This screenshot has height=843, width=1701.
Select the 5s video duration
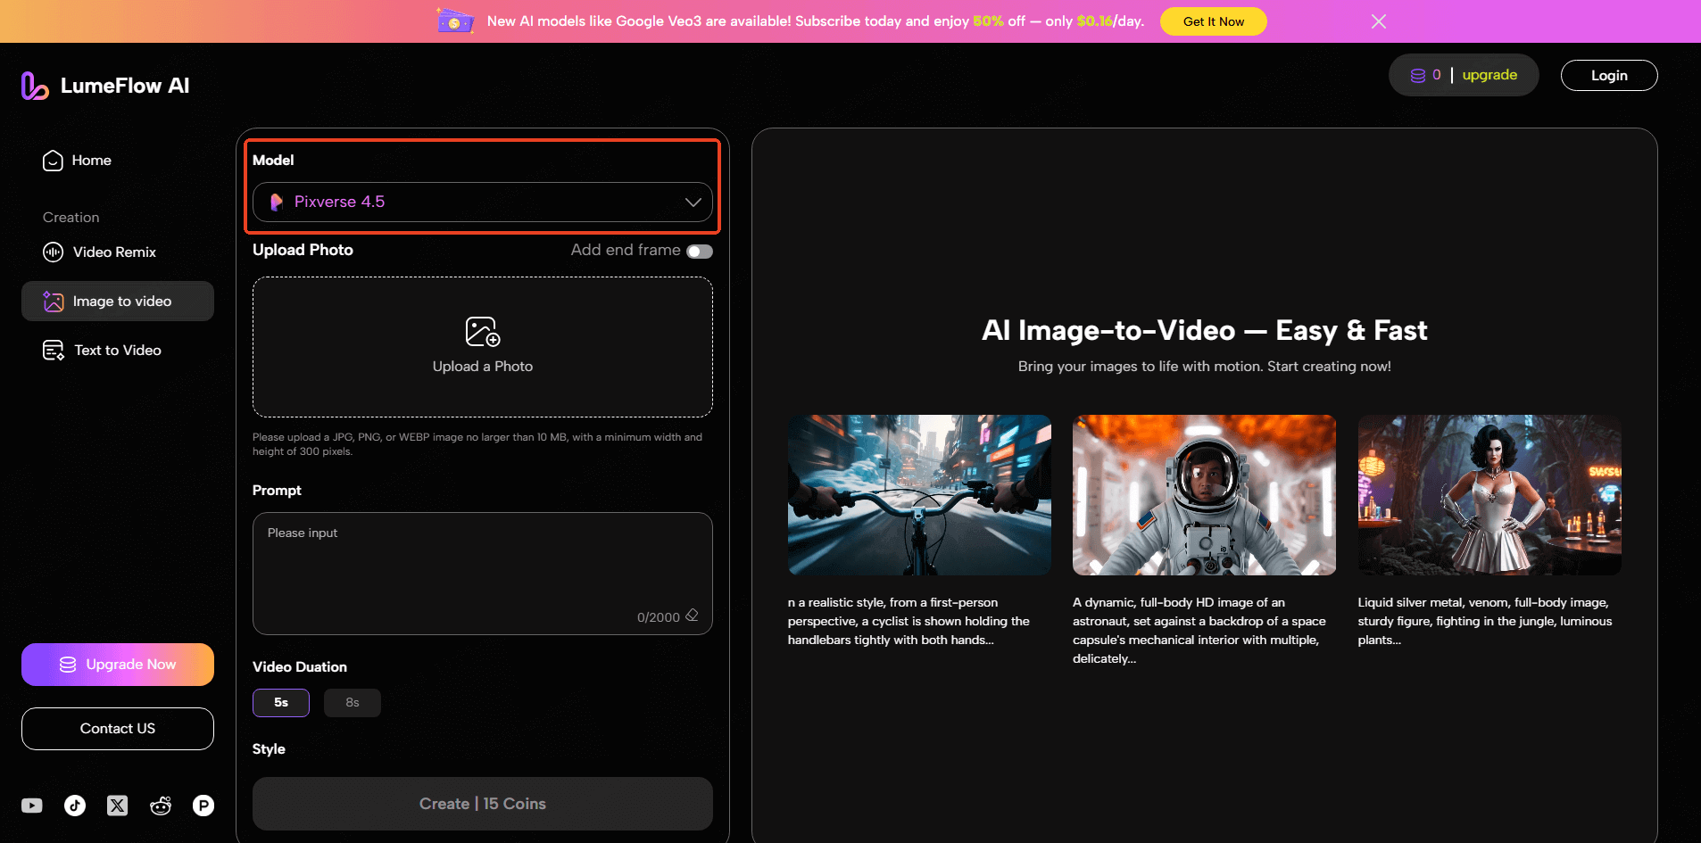[281, 703]
